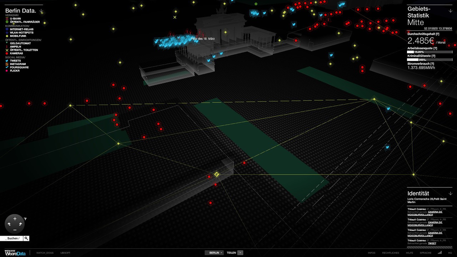Click the public toilet X marker on map
The image size is (457, 257).
175,17
